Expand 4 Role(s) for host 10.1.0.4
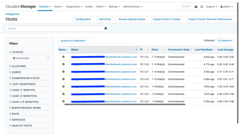This screenshot has width=239, height=136. coord(158,101)
